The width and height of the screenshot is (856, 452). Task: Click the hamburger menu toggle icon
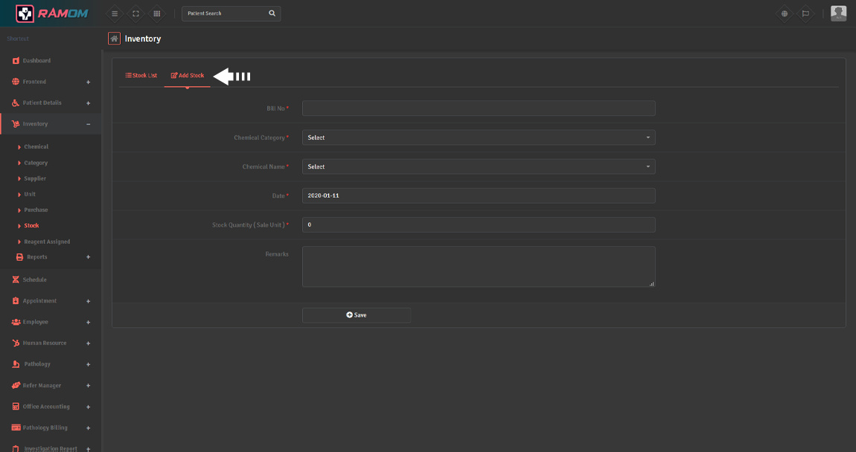[x=115, y=13]
